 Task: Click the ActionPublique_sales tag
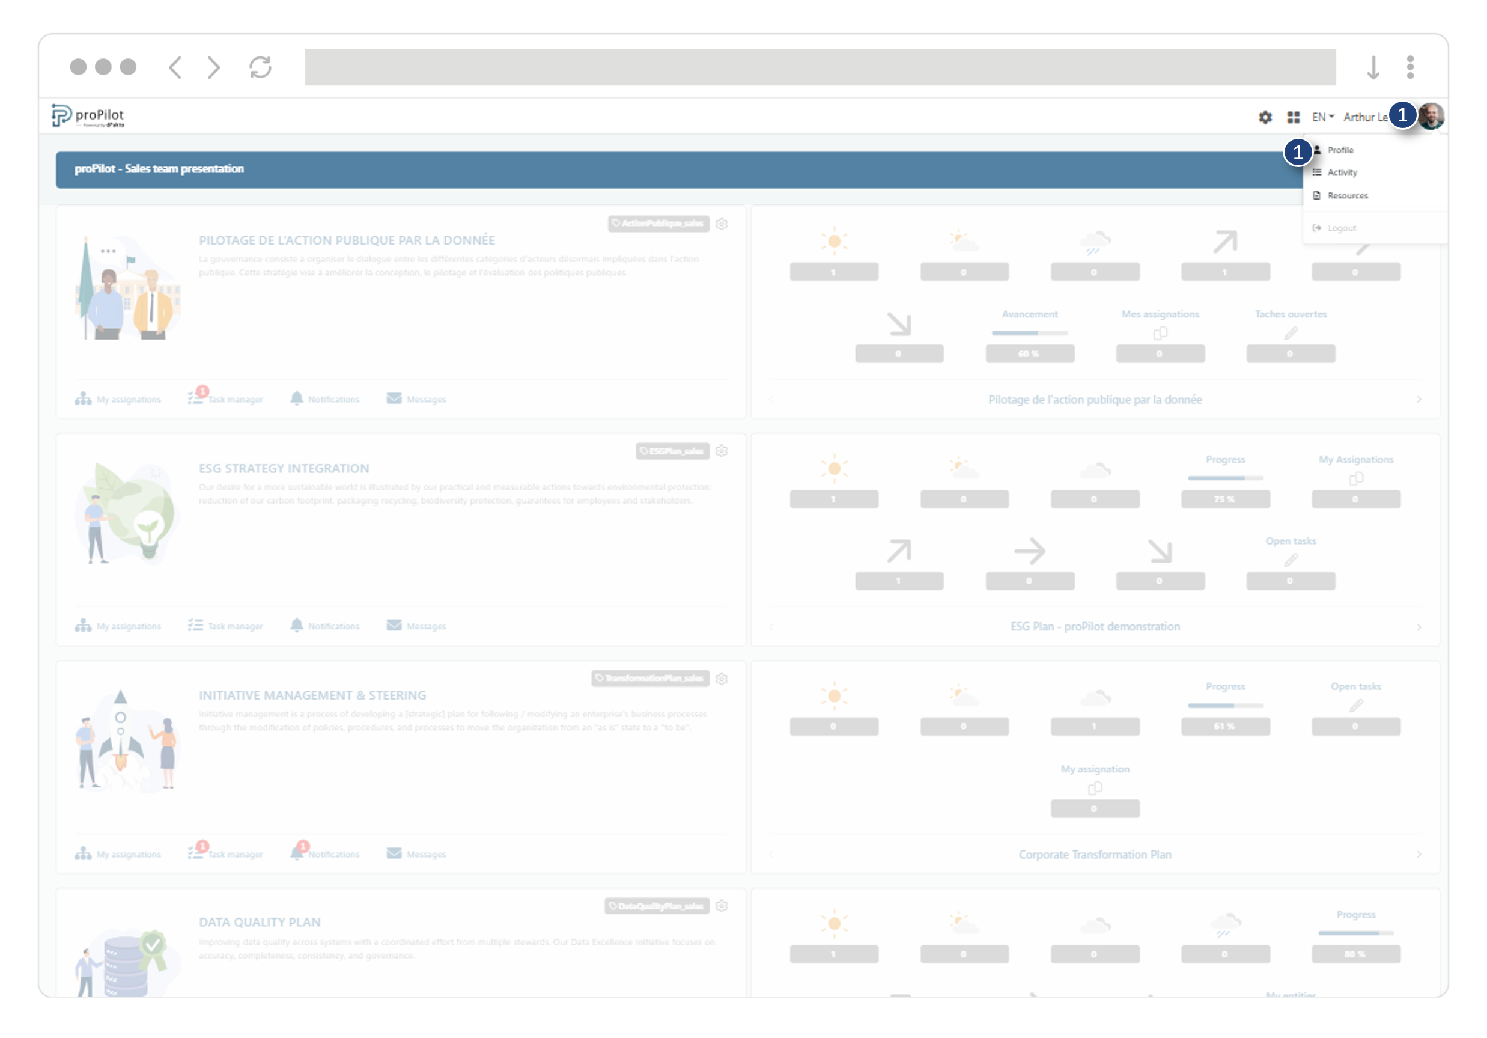tap(658, 224)
